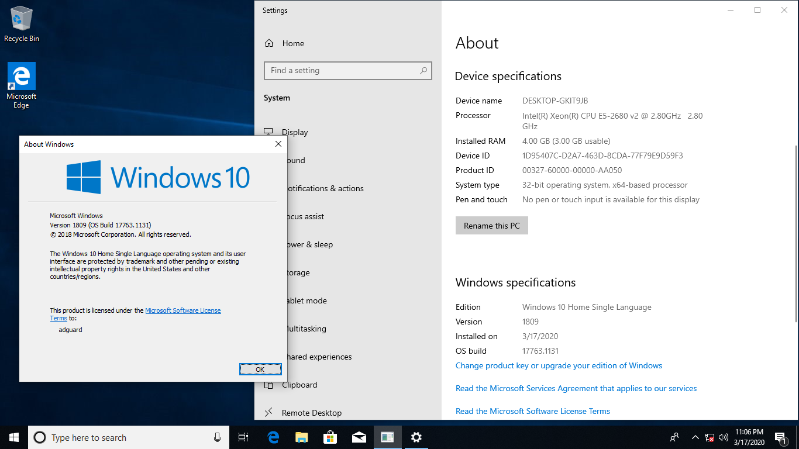Viewport: 799px width, 449px height.
Task: Click the System type value text
Action: [605, 185]
